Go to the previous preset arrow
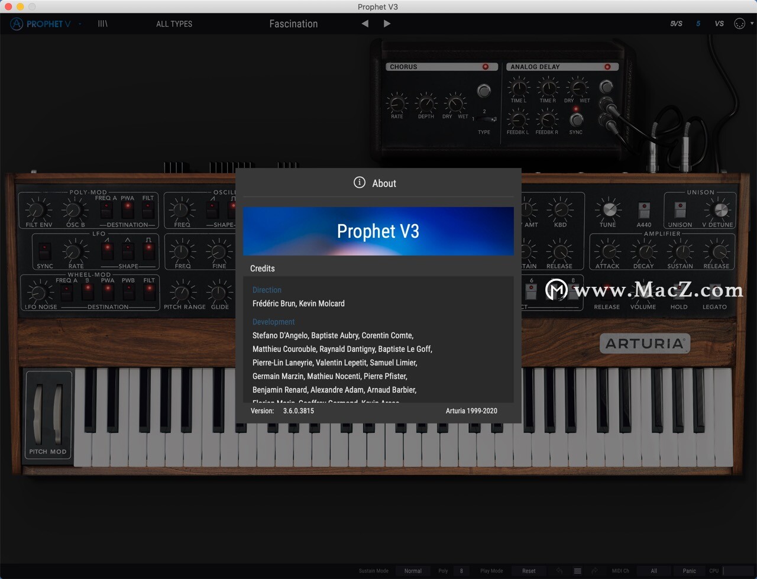Viewport: 757px width, 579px height. point(365,24)
